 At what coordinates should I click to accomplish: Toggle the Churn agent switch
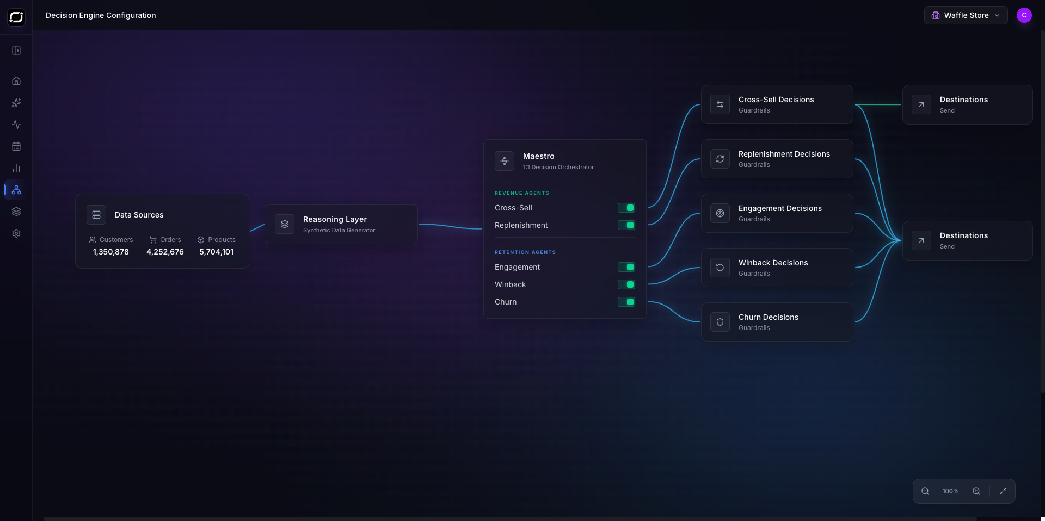pyautogui.click(x=626, y=302)
